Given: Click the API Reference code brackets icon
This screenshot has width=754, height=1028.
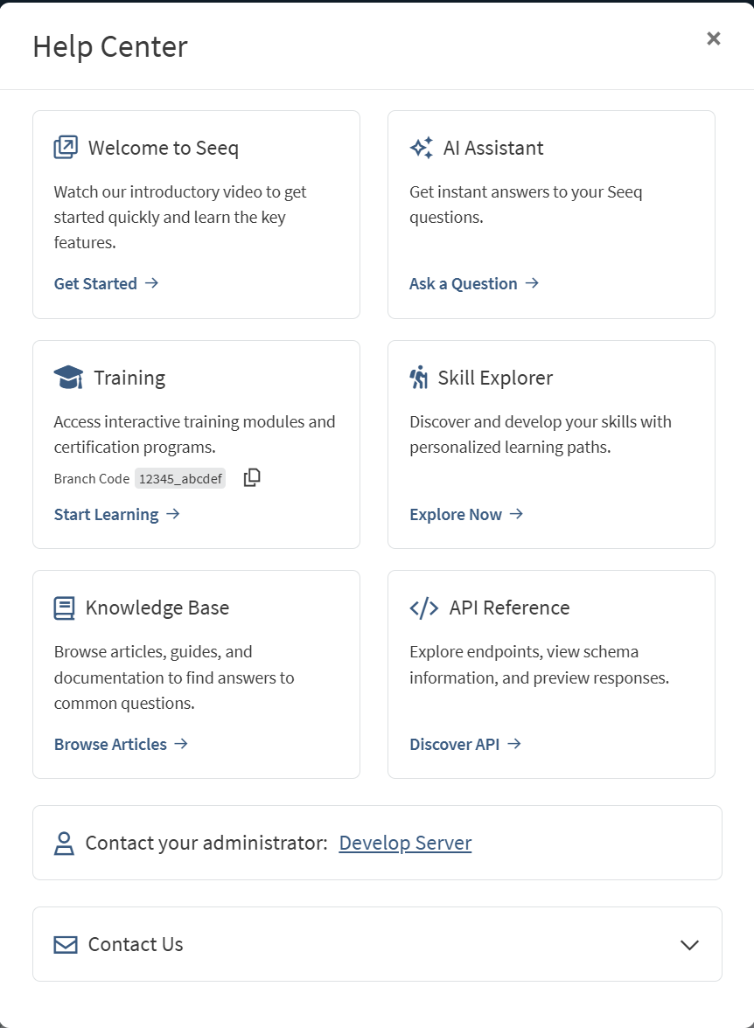Looking at the screenshot, I should coord(423,608).
